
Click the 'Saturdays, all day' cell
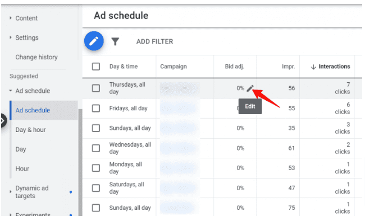tap(127, 188)
